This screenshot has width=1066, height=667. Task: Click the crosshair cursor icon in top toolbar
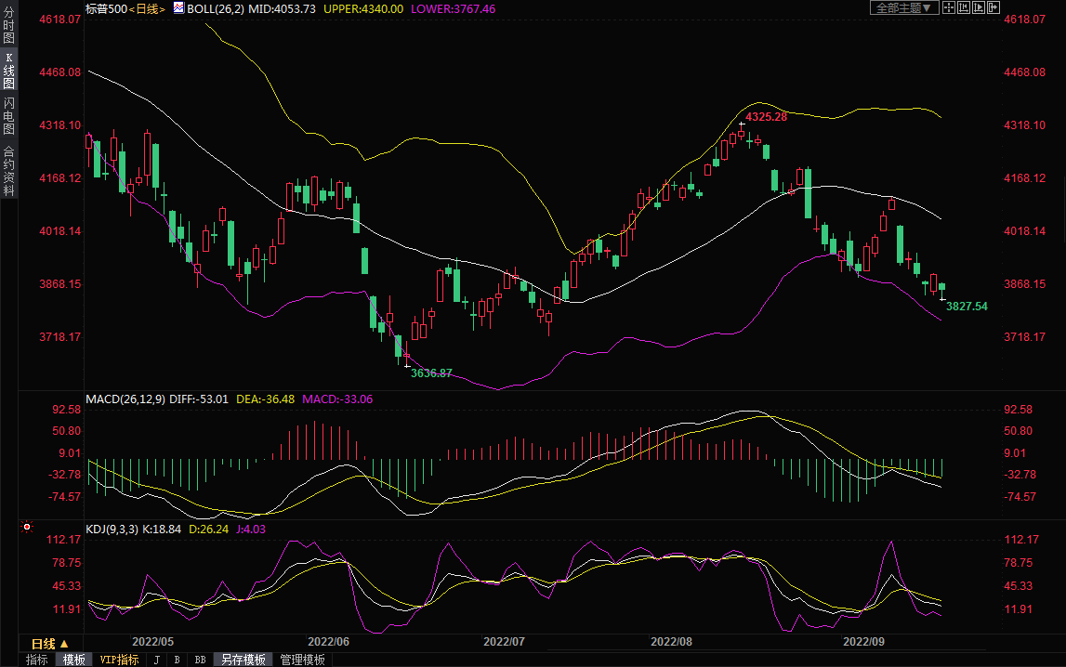pos(949,7)
